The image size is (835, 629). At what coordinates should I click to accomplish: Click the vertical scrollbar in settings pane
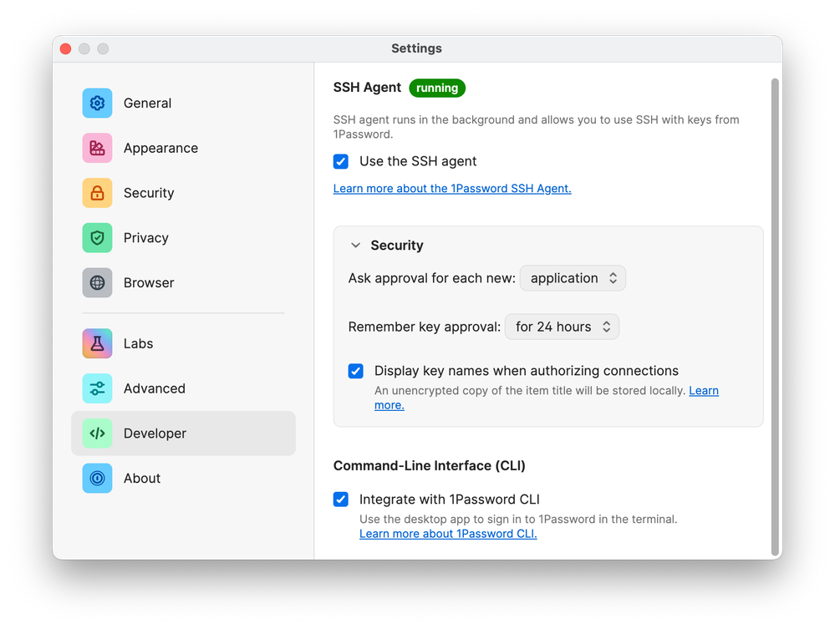[775, 317]
